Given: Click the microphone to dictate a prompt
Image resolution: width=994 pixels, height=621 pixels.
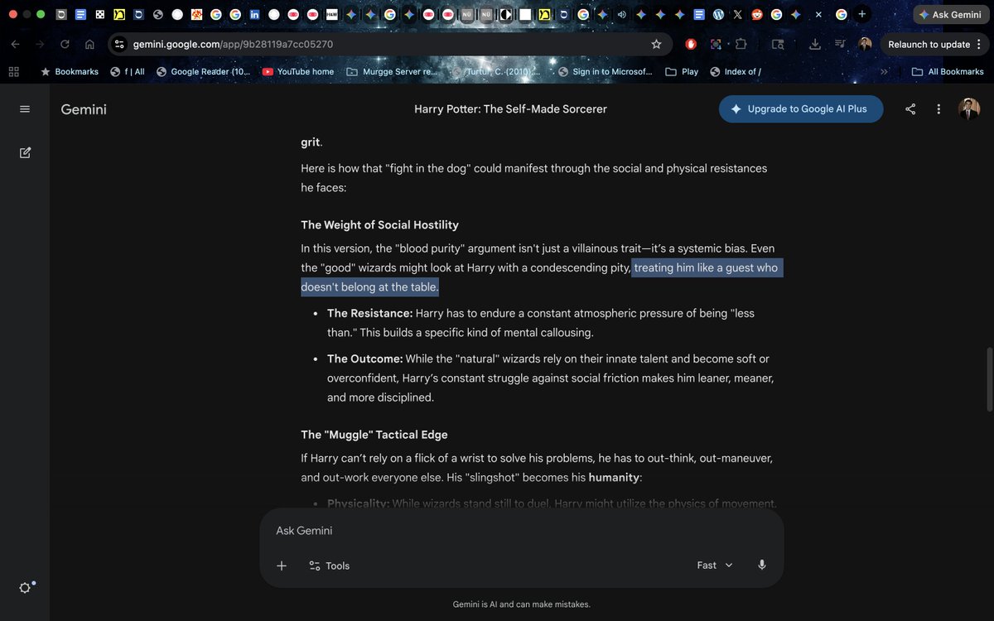Looking at the screenshot, I should pyautogui.click(x=762, y=565).
